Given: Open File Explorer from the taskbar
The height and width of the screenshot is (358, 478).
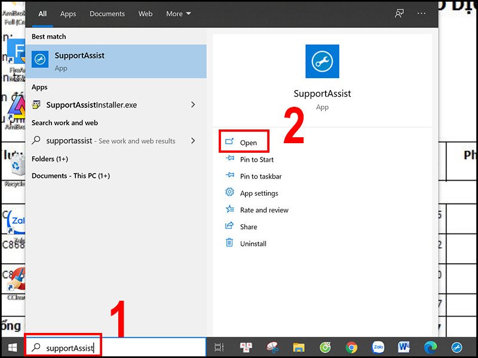Looking at the screenshot, I should 299,347.
